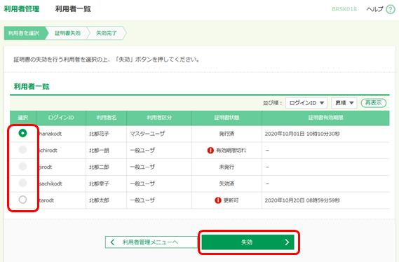Viewport: 399px width, 262px height.
Task: Click the 利用者区分 column header
Action: 159,118
